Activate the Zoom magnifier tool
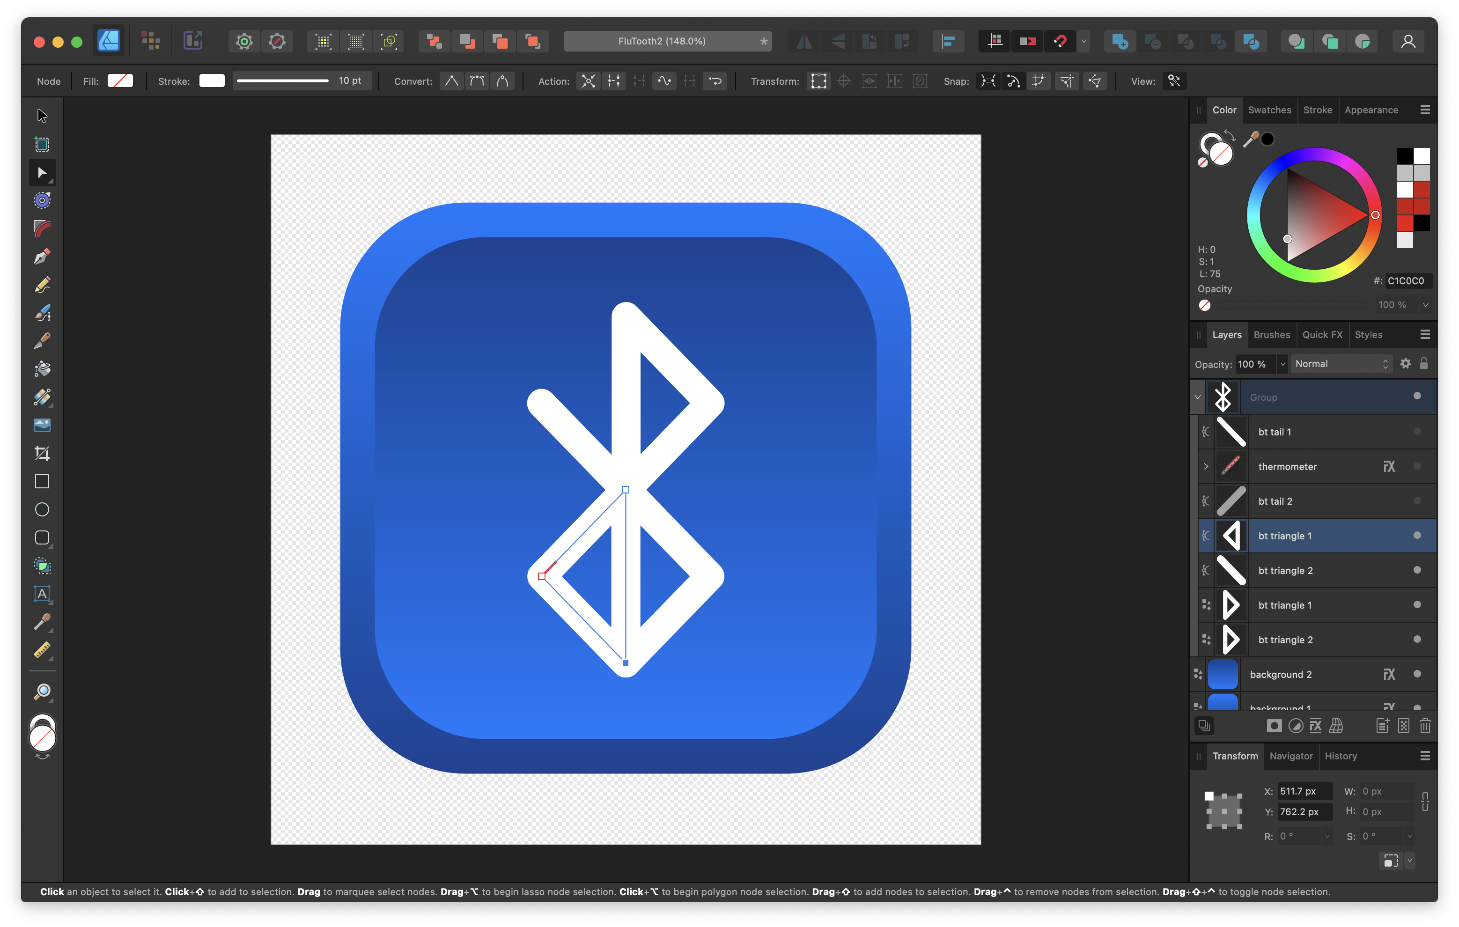The width and height of the screenshot is (1459, 927). 42,692
